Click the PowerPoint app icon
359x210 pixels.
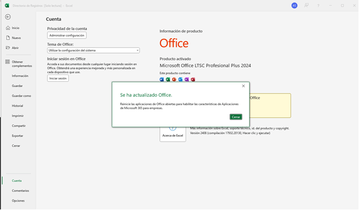coord(174,80)
